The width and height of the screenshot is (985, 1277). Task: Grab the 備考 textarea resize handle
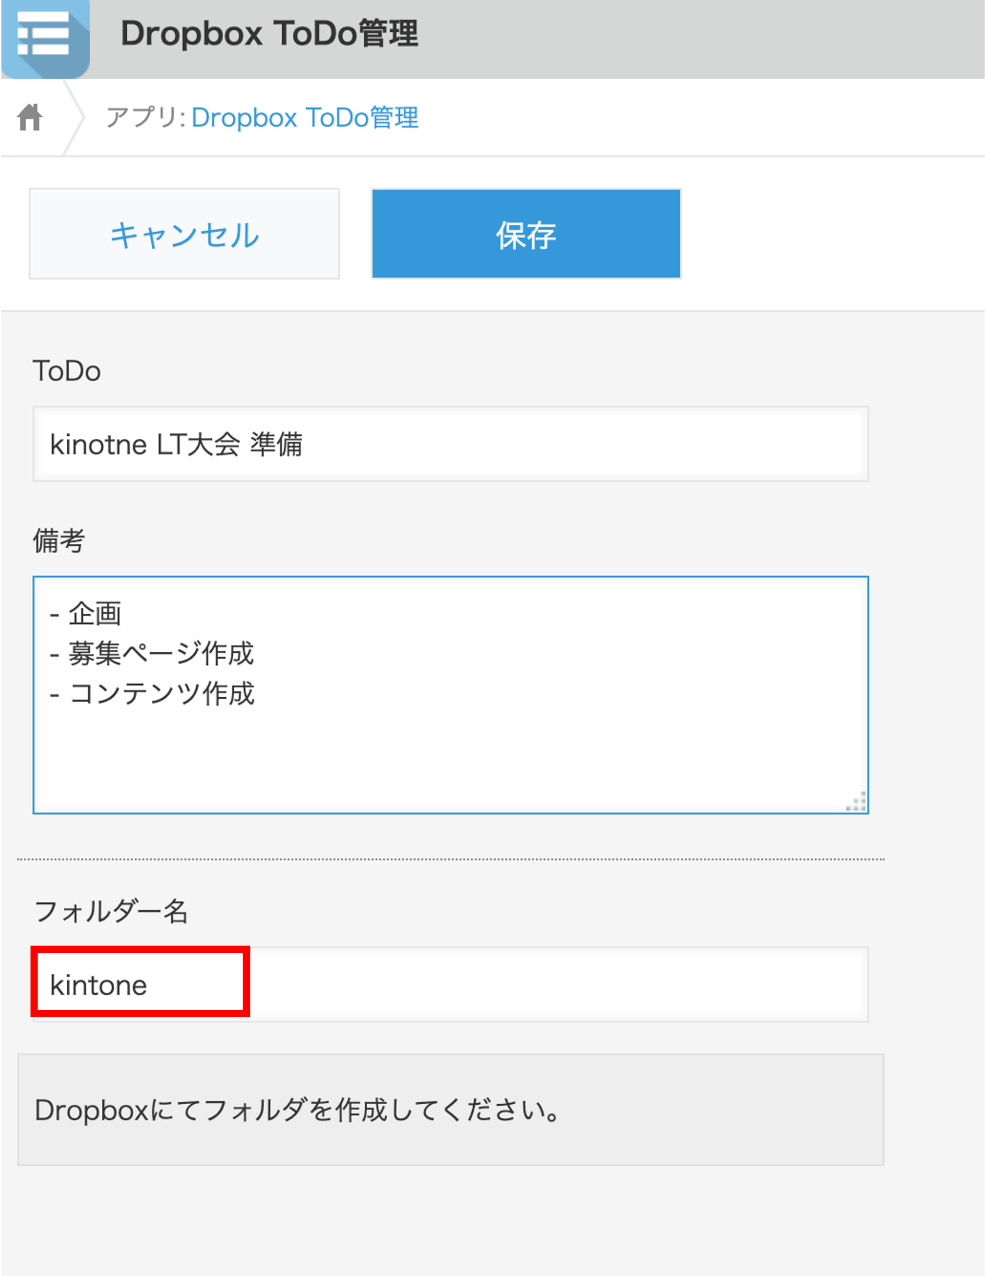(x=856, y=802)
